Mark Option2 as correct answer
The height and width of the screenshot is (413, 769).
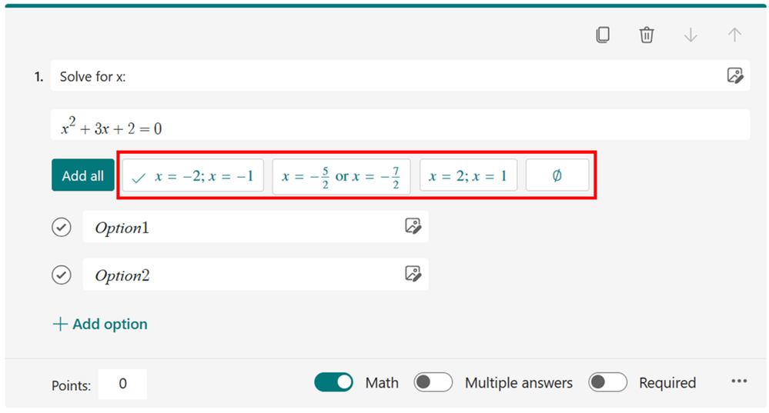[x=61, y=274]
